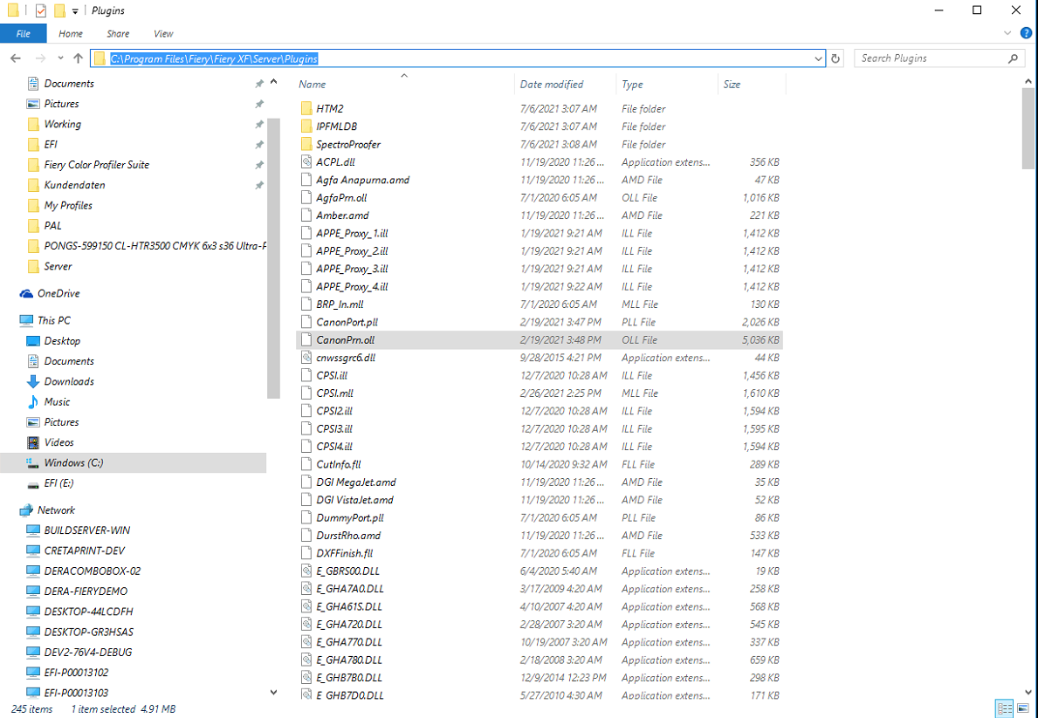Open the recent locations dropdown arrow

coord(60,58)
